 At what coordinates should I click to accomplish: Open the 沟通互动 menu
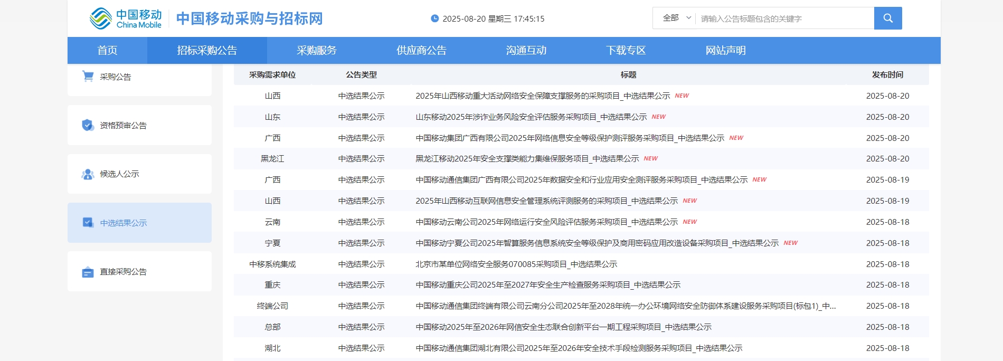pyautogui.click(x=526, y=50)
